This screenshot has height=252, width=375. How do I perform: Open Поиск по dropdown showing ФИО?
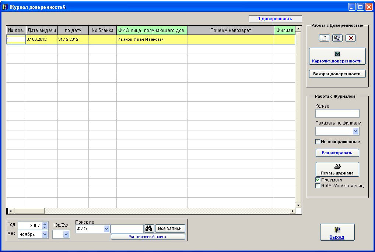(106, 229)
